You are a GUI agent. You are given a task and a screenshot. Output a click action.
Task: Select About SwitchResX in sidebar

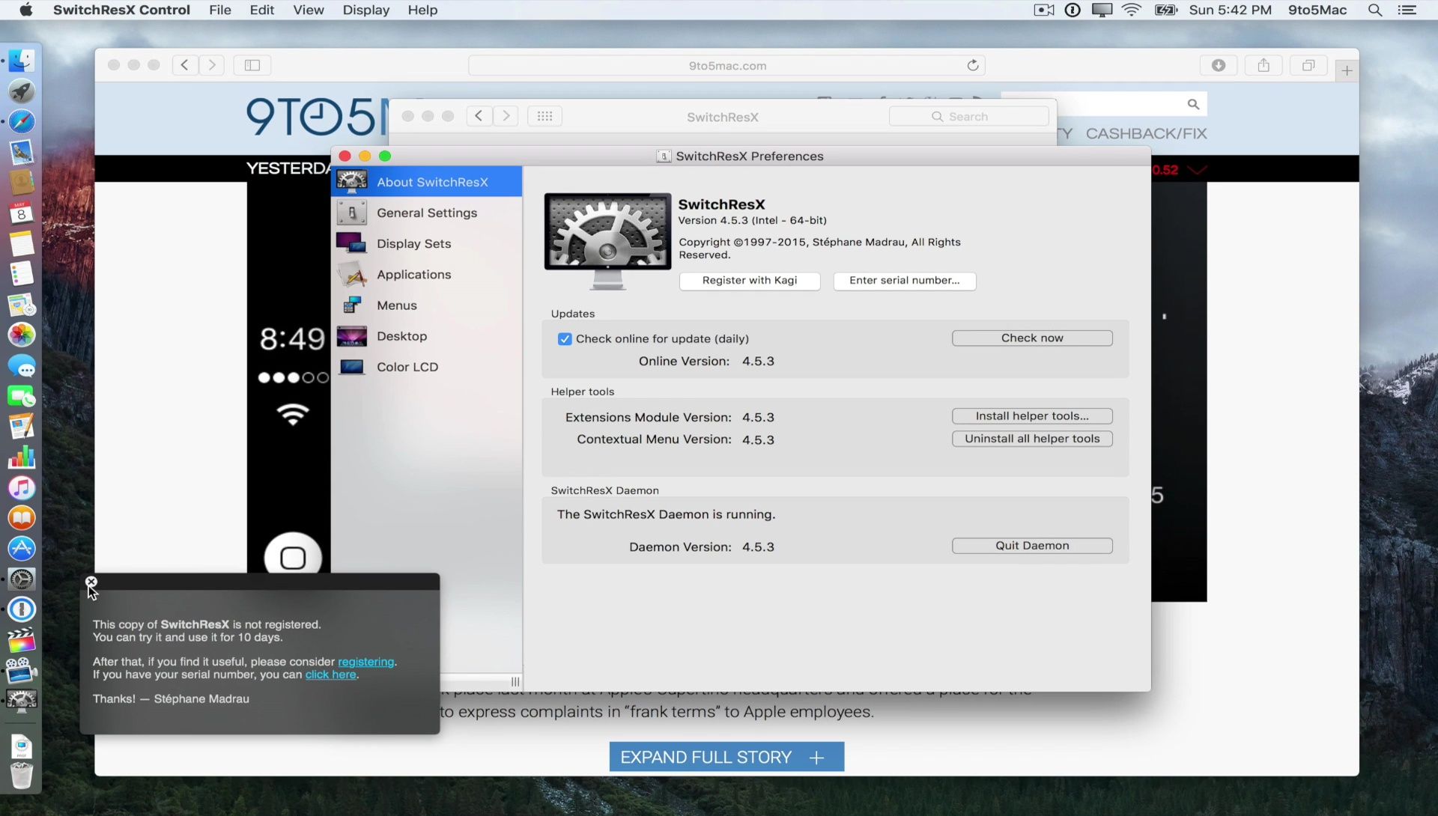(x=426, y=182)
